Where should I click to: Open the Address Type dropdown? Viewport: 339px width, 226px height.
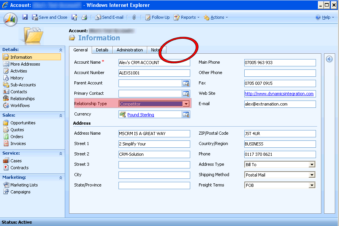point(312,165)
